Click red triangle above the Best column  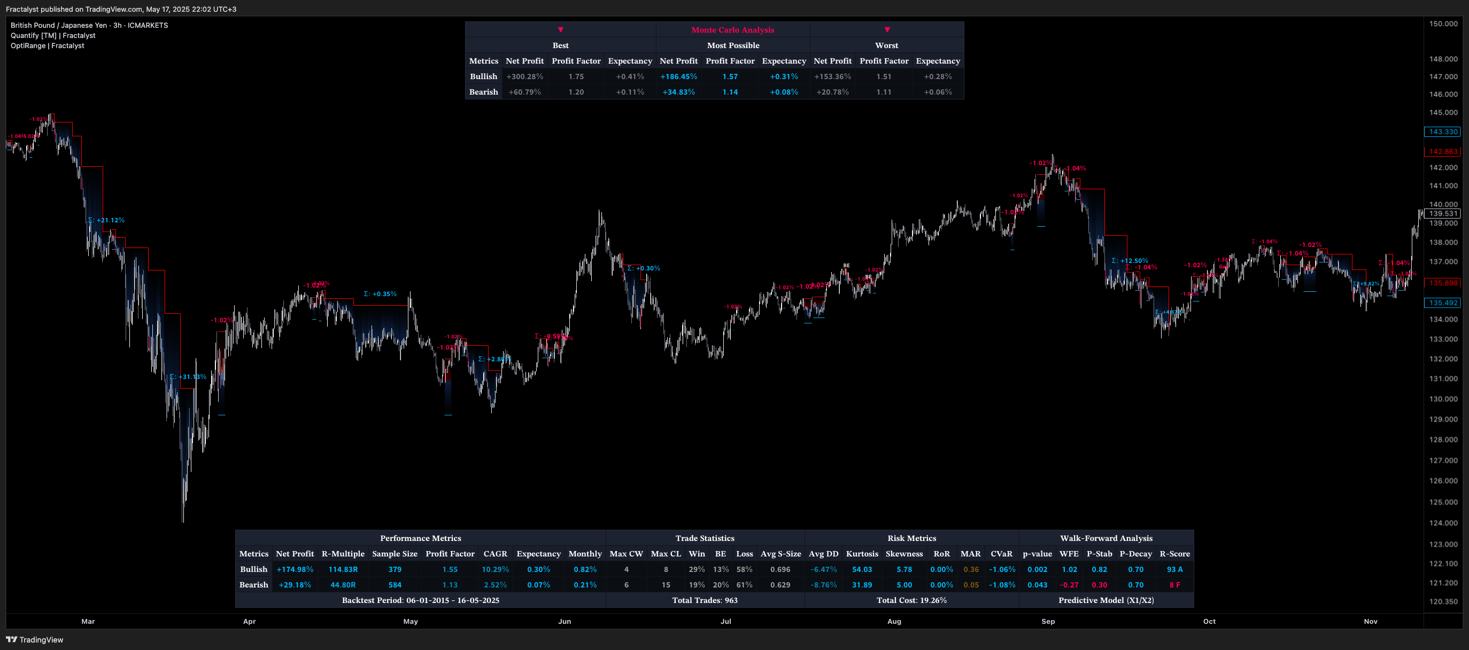tap(561, 29)
